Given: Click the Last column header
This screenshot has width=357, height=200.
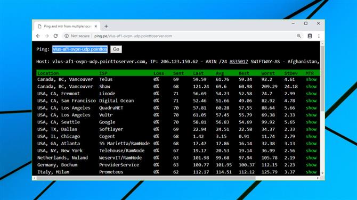Looking at the screenshot, I should (x=198, y=73).
